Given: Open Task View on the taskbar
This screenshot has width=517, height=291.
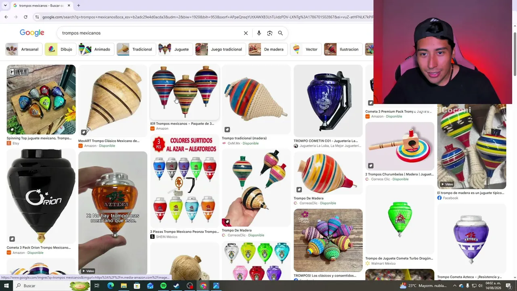Looking at the screenshot, I should (97, 286).
